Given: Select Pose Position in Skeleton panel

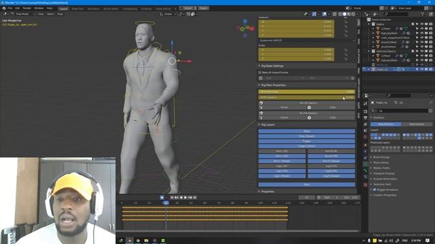Looking at the screenshot, I should (x=385, y=124).
